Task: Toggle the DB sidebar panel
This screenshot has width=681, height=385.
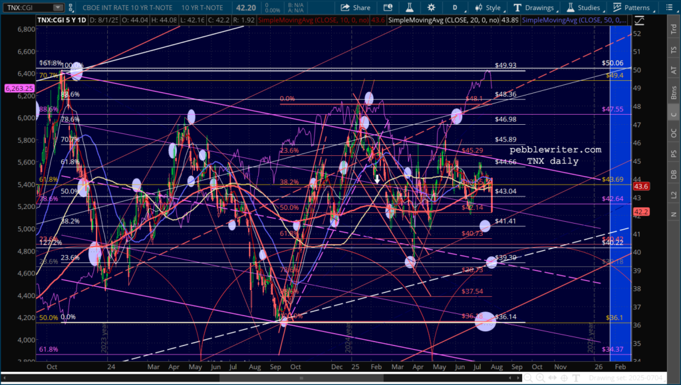Action: pos(673,173)
